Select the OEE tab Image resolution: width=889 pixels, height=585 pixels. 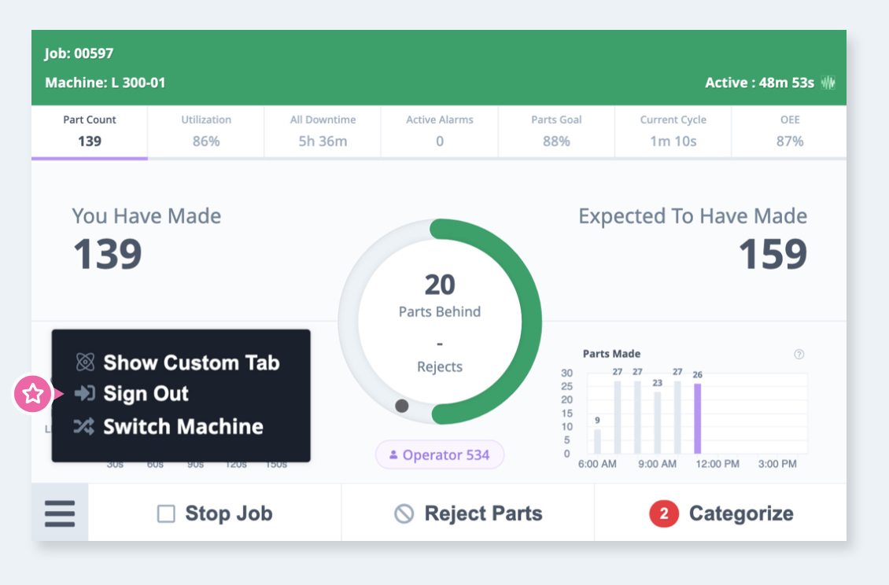[789, 131]
